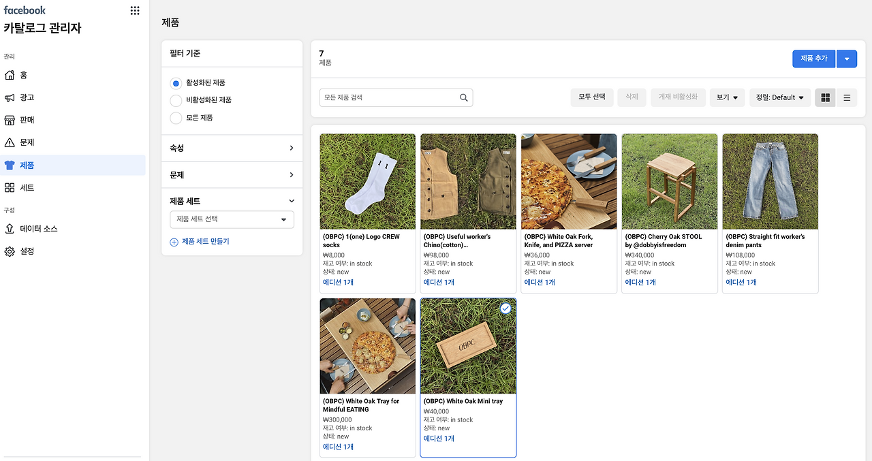This screenshot has height=461, width=872.
Task: Click the warning triangle issues icon
Action: click(10, 142)
